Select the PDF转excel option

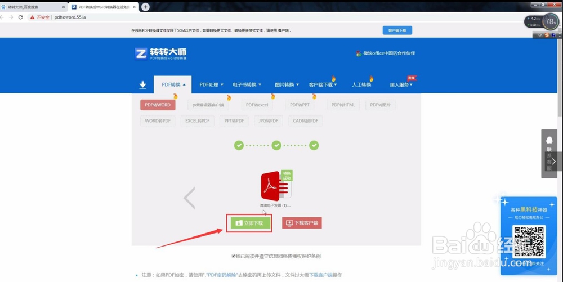click(257, 105)
